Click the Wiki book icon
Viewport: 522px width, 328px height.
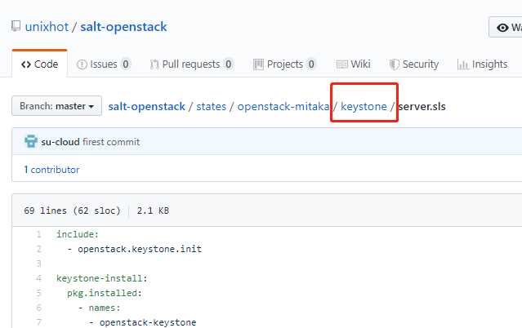[342, 64]
